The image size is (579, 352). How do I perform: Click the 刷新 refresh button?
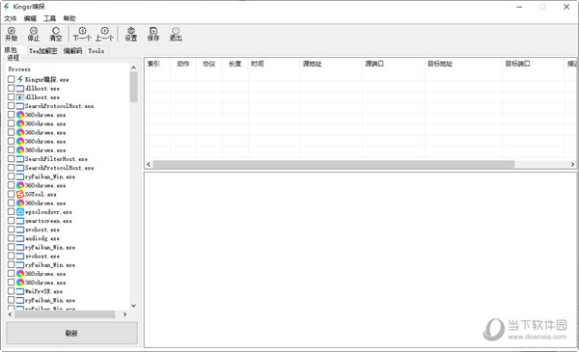coord(71,333)
